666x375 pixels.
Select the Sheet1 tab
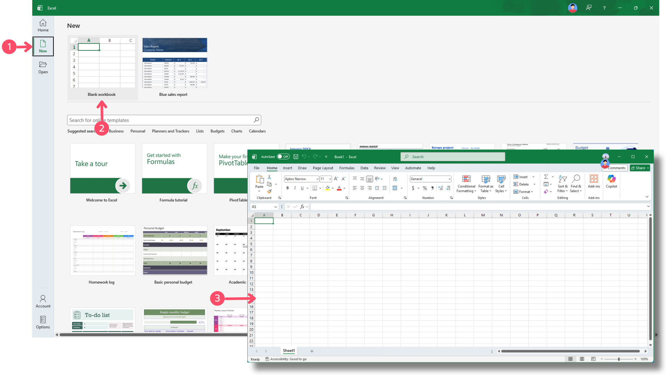tap(289, 351)
